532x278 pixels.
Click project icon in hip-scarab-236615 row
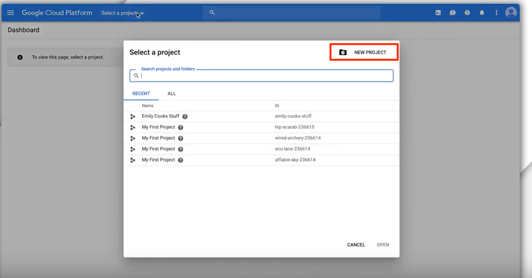click(133, 127)
